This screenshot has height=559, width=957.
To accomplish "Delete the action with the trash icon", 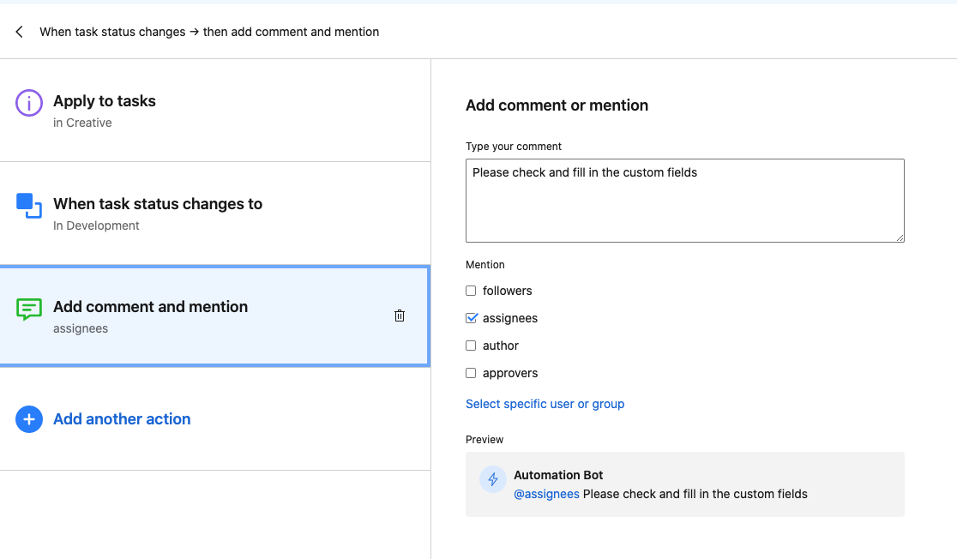I will click(400, 316).
